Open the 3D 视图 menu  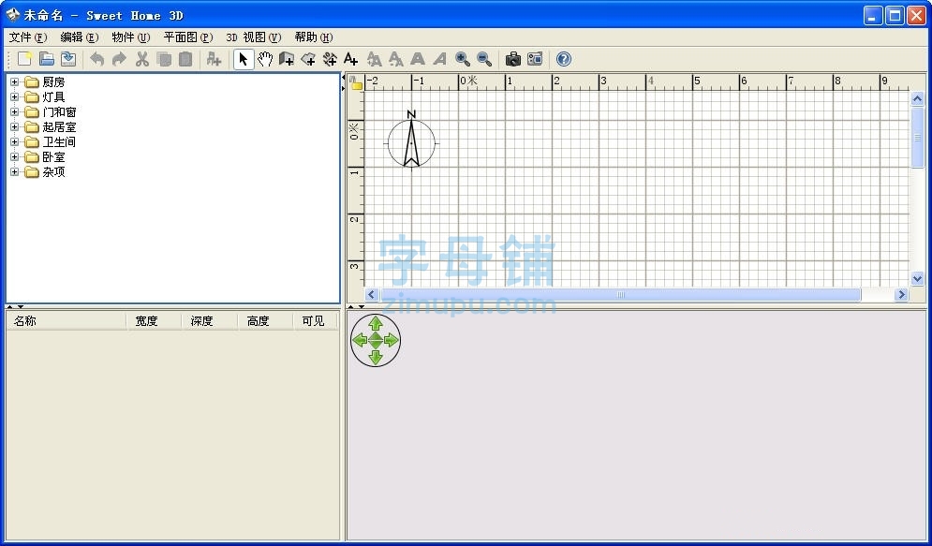pos(253,37)
